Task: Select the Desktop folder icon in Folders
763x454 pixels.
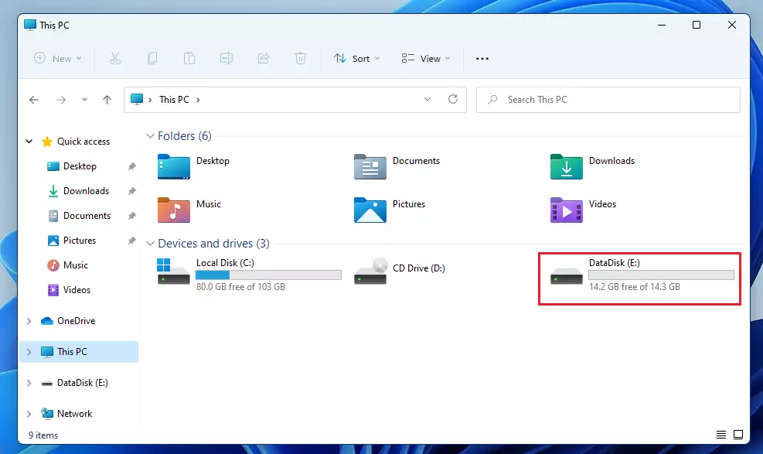Action: point(174,167)
